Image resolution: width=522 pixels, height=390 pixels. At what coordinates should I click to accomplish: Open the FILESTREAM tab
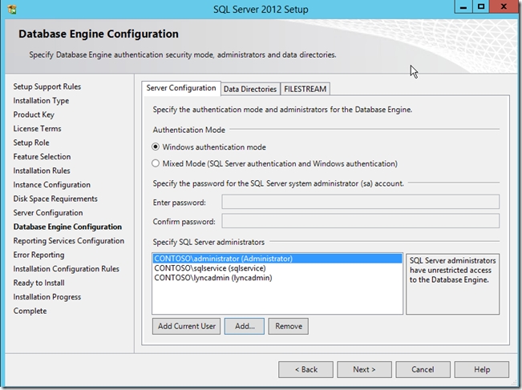point(305,89)
